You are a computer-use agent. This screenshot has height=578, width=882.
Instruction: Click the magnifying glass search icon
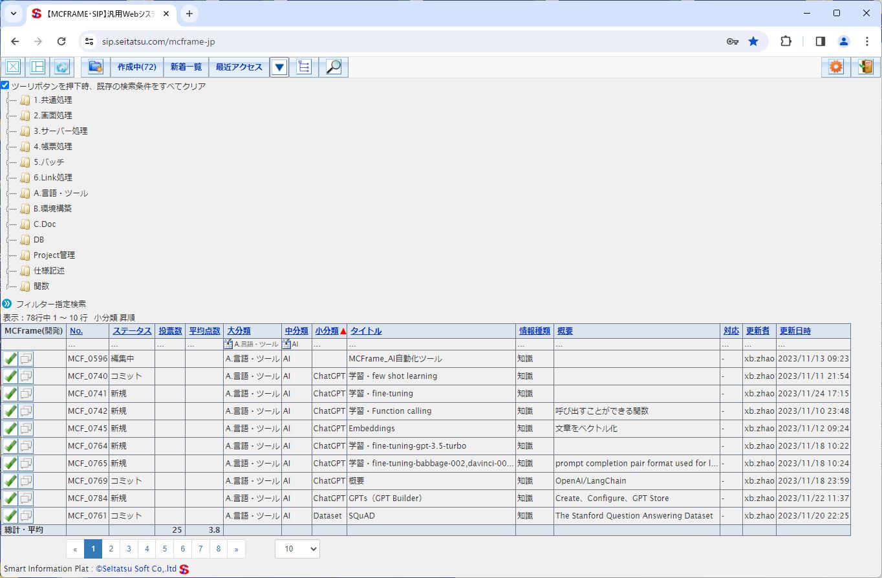(334, 67)
